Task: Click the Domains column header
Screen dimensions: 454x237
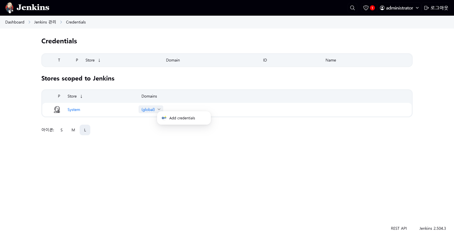Action: [x=149, y=96]
